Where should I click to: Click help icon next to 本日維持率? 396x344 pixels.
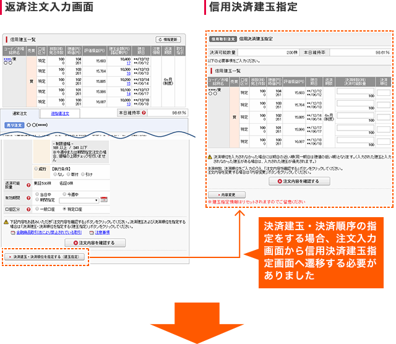pos(143,113)
